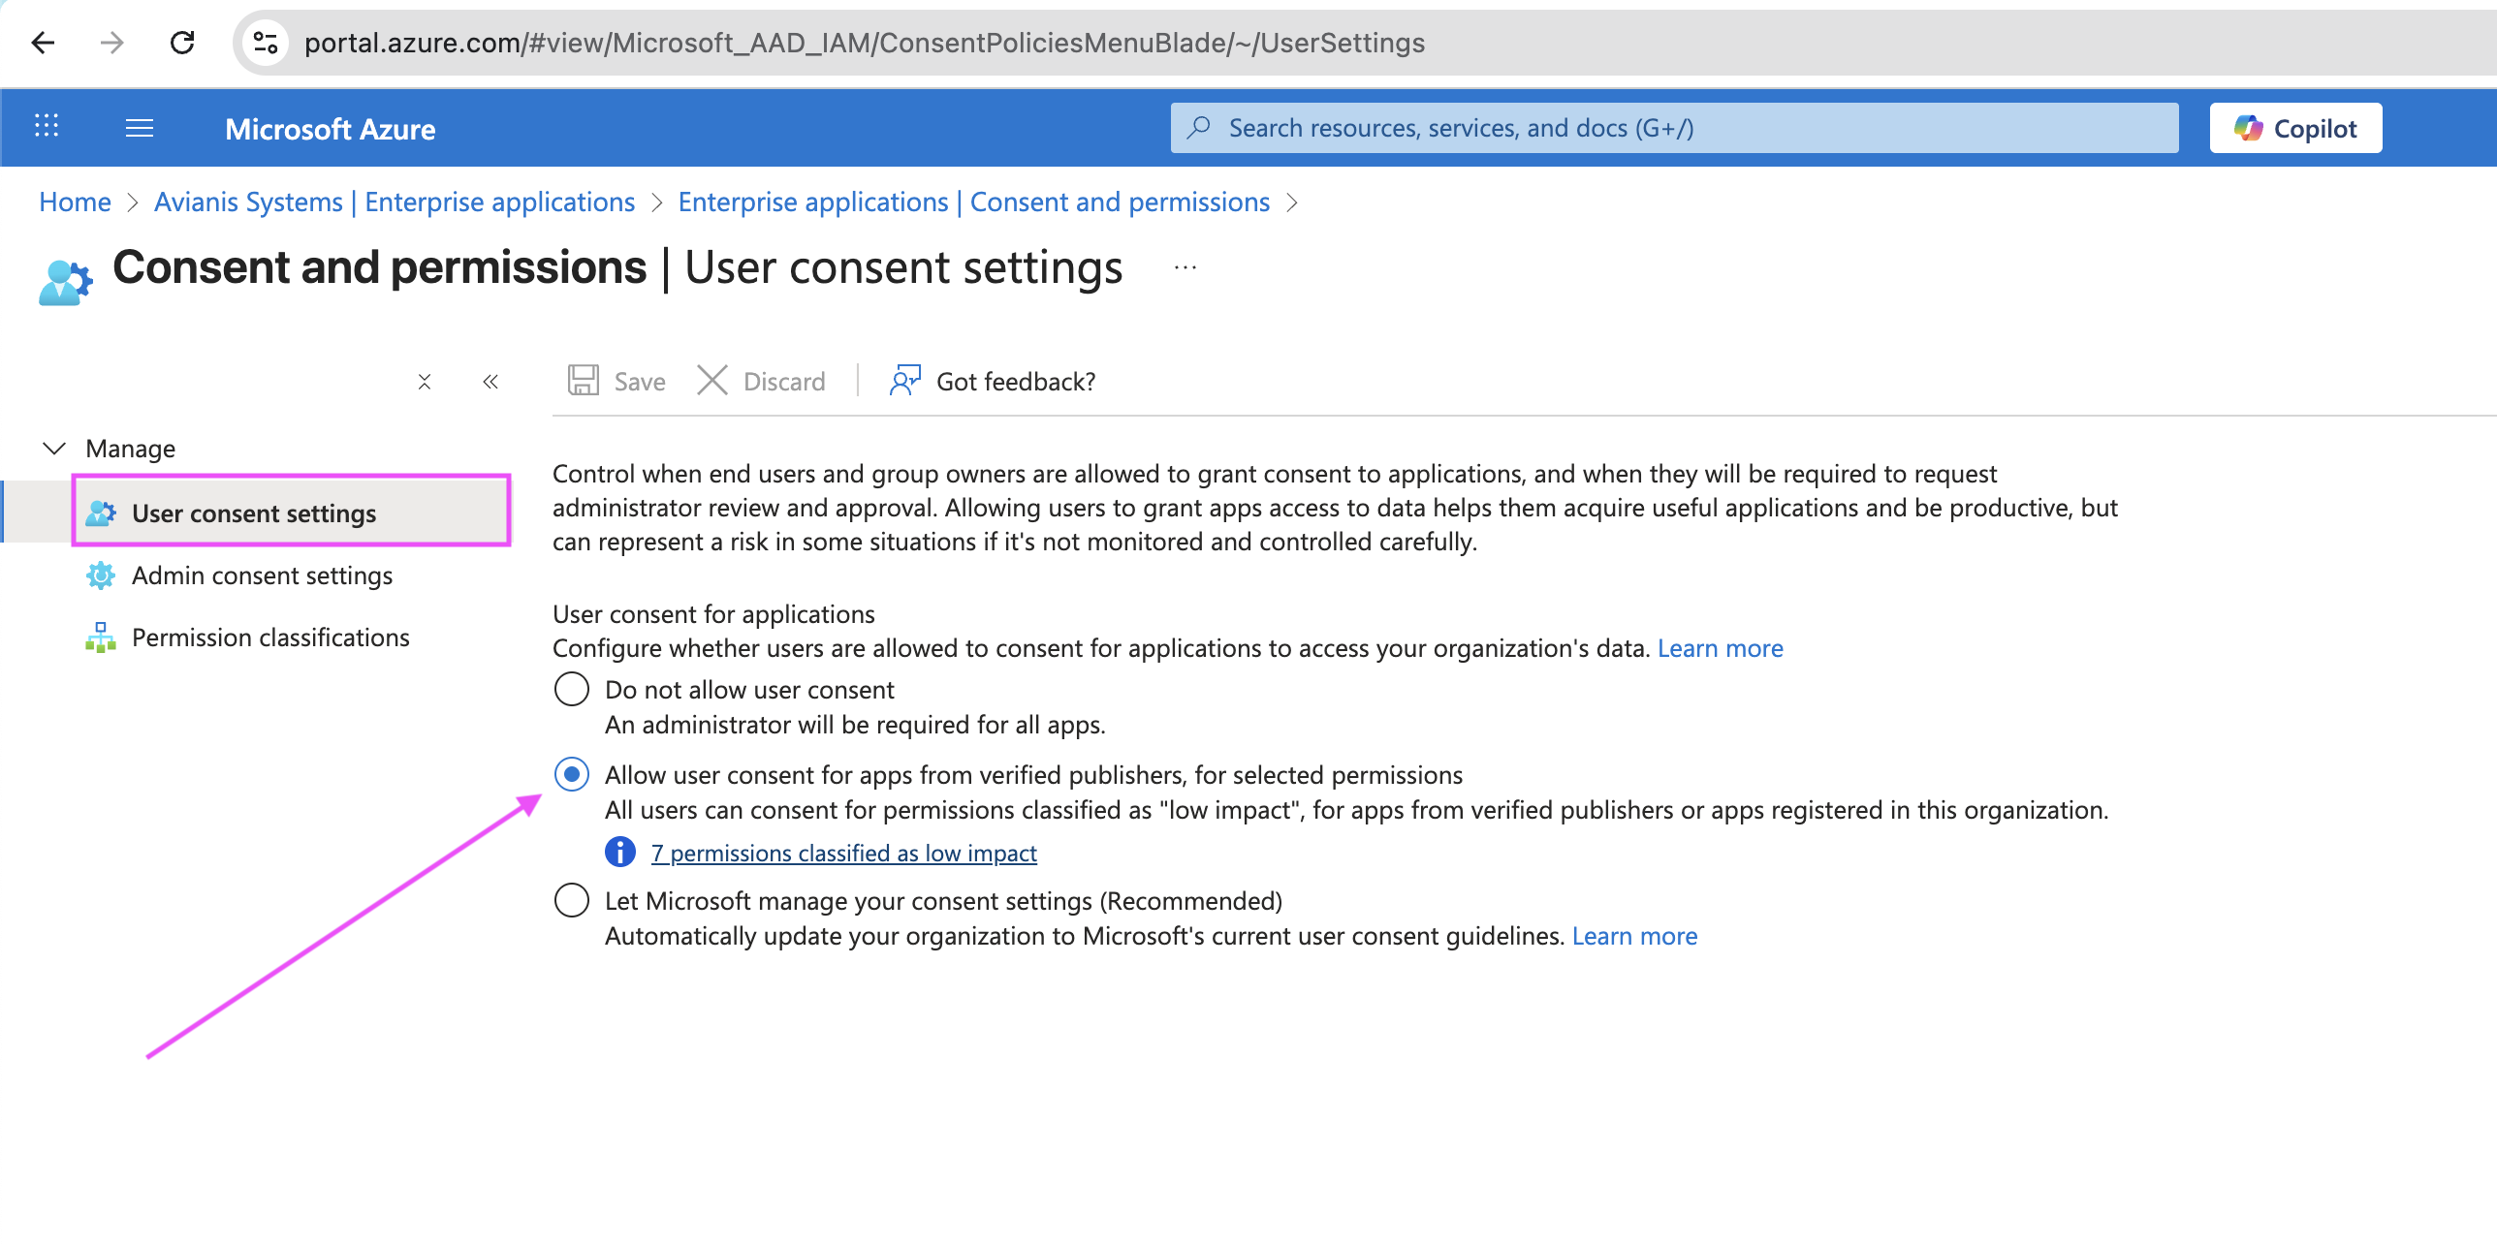Viewport: 2497px width, 1244px height.
Task: Open Consent and permissions breadcrumb
Action: pos(974,202)
